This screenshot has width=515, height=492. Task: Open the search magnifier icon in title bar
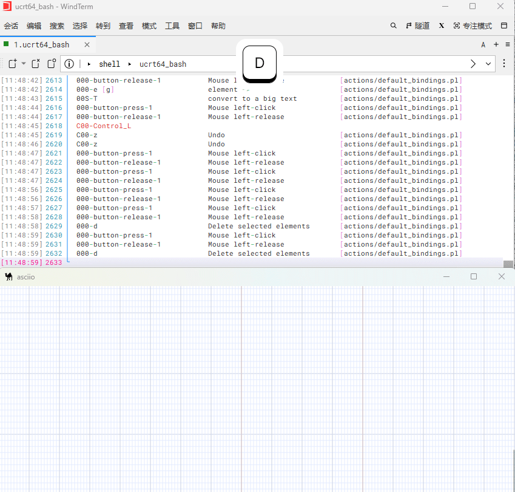[x=393, y=26]
